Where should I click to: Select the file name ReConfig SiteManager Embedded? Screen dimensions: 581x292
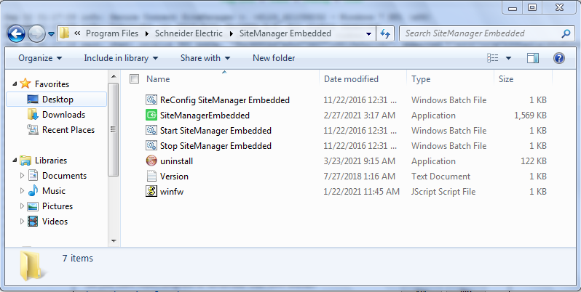point(224,100)
